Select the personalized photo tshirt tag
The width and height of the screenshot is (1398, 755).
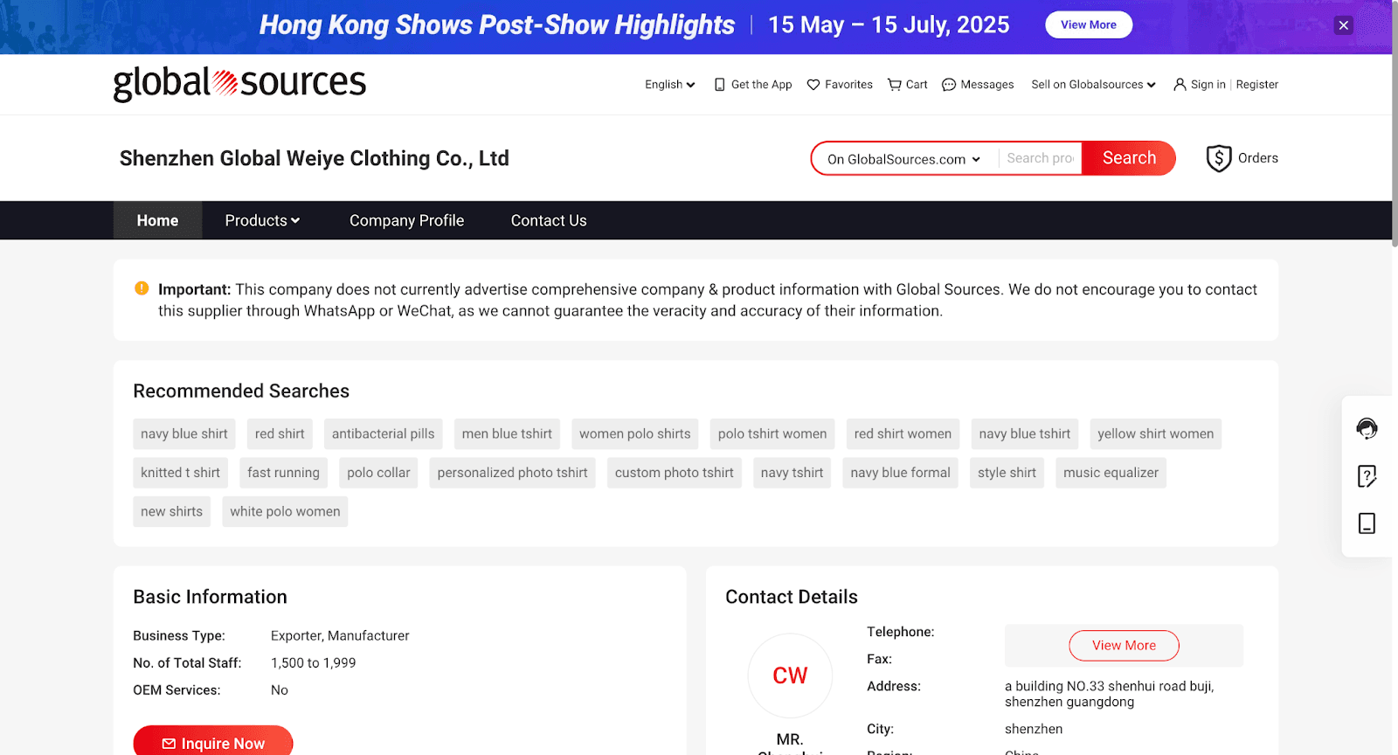point(512,473)
